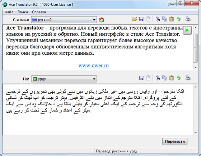Viewport: 201px width, 156px height.
Task: Open the Файл menu
Action: [9, 12]
